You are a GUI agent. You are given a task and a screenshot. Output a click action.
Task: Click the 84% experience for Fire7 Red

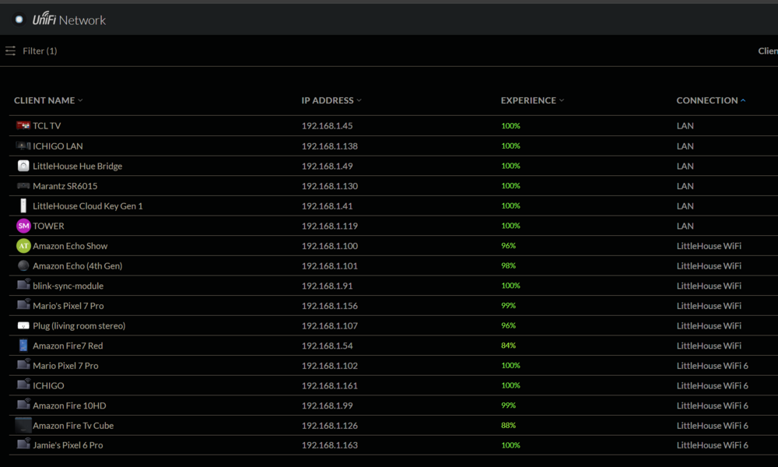click(508, 346)
